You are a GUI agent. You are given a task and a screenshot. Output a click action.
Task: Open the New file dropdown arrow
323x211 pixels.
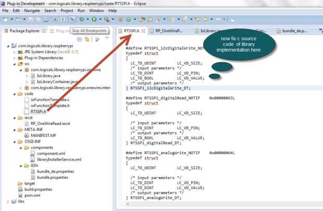pyautogui.click(x=12, y=19)
